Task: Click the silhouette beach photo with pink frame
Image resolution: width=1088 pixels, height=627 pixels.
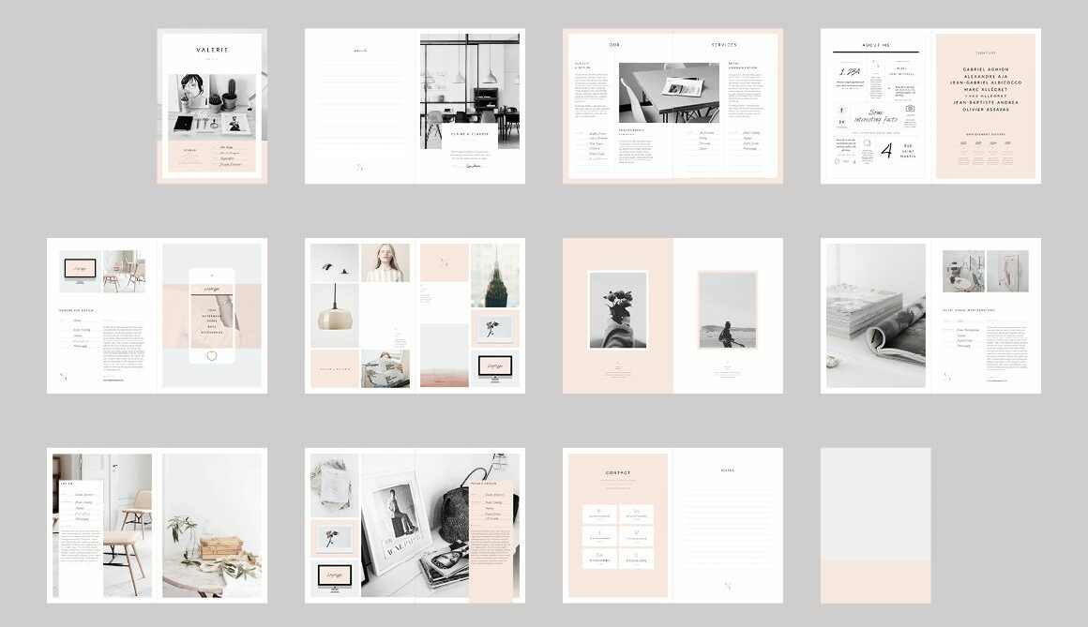Action: pos(727,310)
